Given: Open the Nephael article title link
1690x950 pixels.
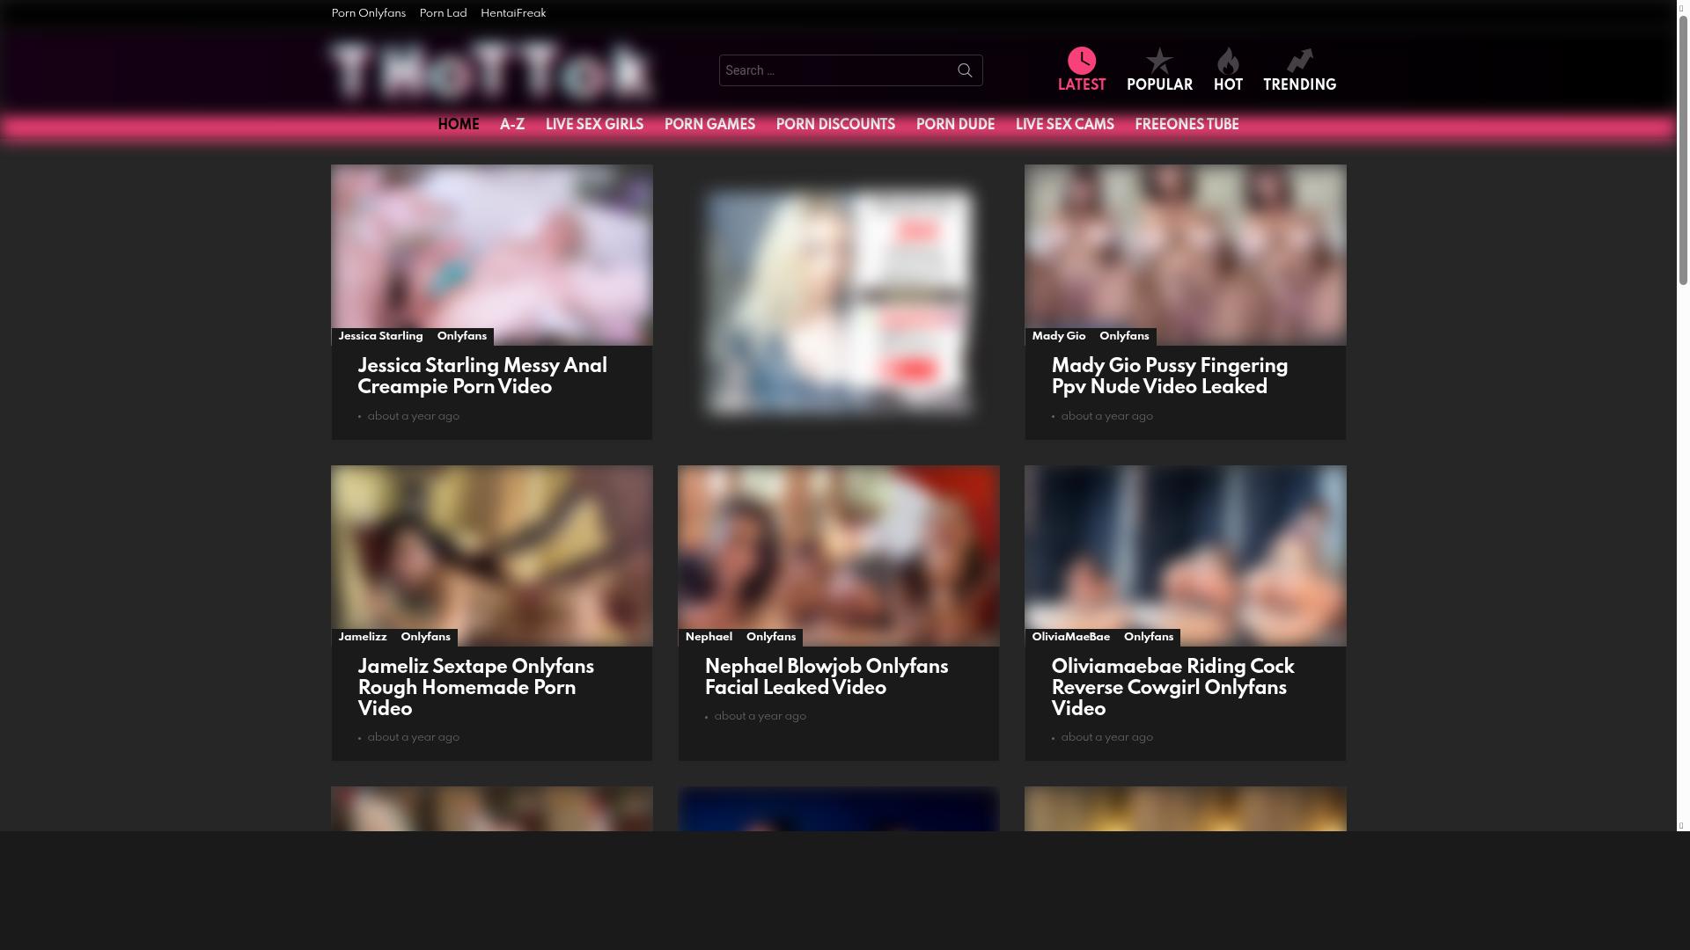Looking at the screenshot, I should [826, 677].
